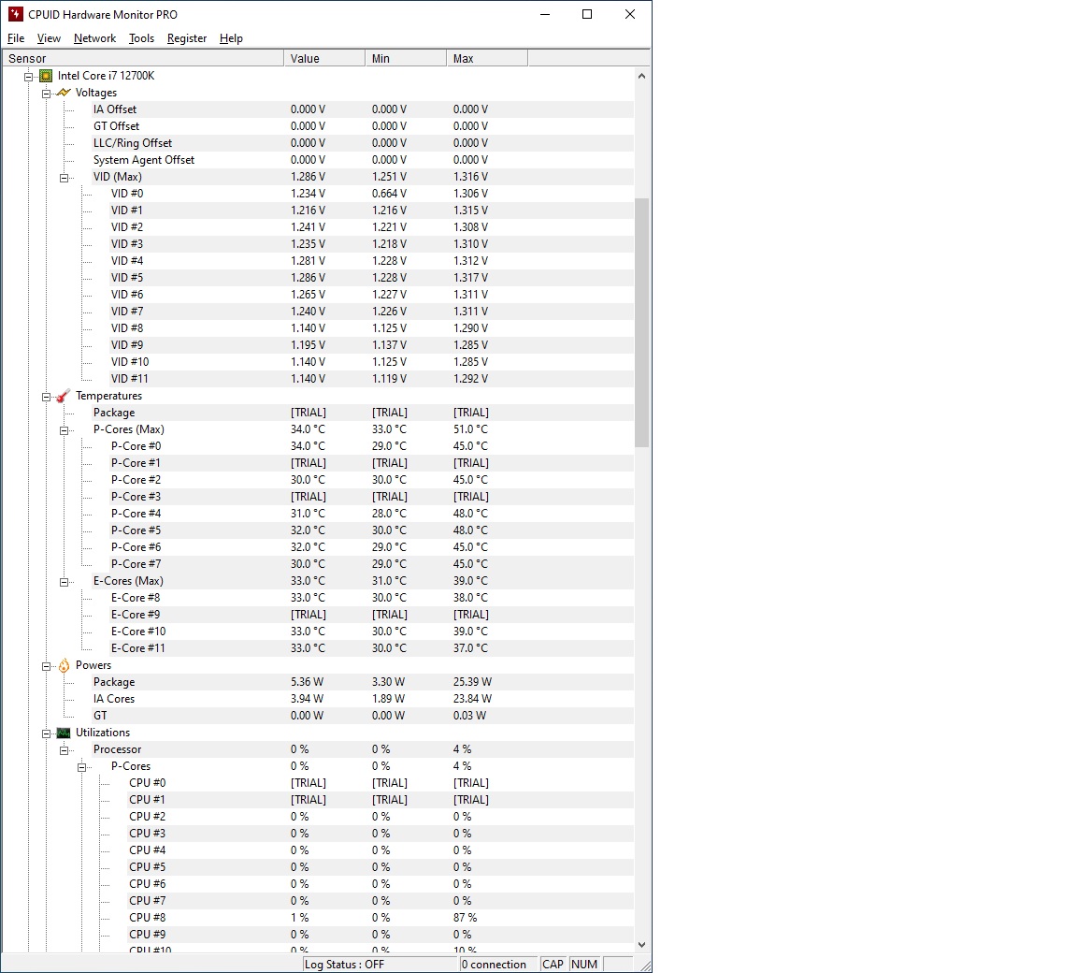Viewport: 1077px width, 973px height.
Task: Click the Powers flame icon
Action: [x=64, y=665]
